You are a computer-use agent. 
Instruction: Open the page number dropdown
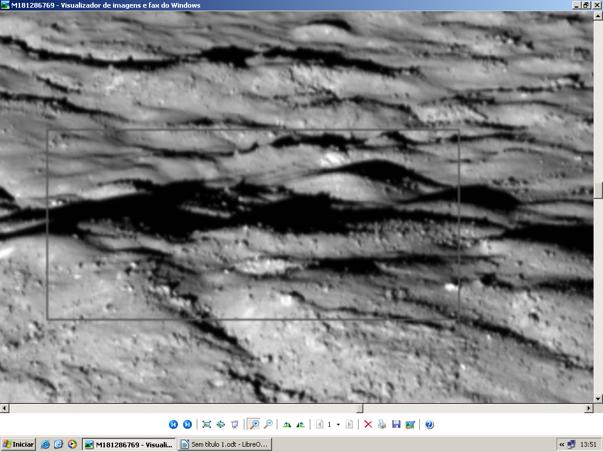[x=338, y=424]
